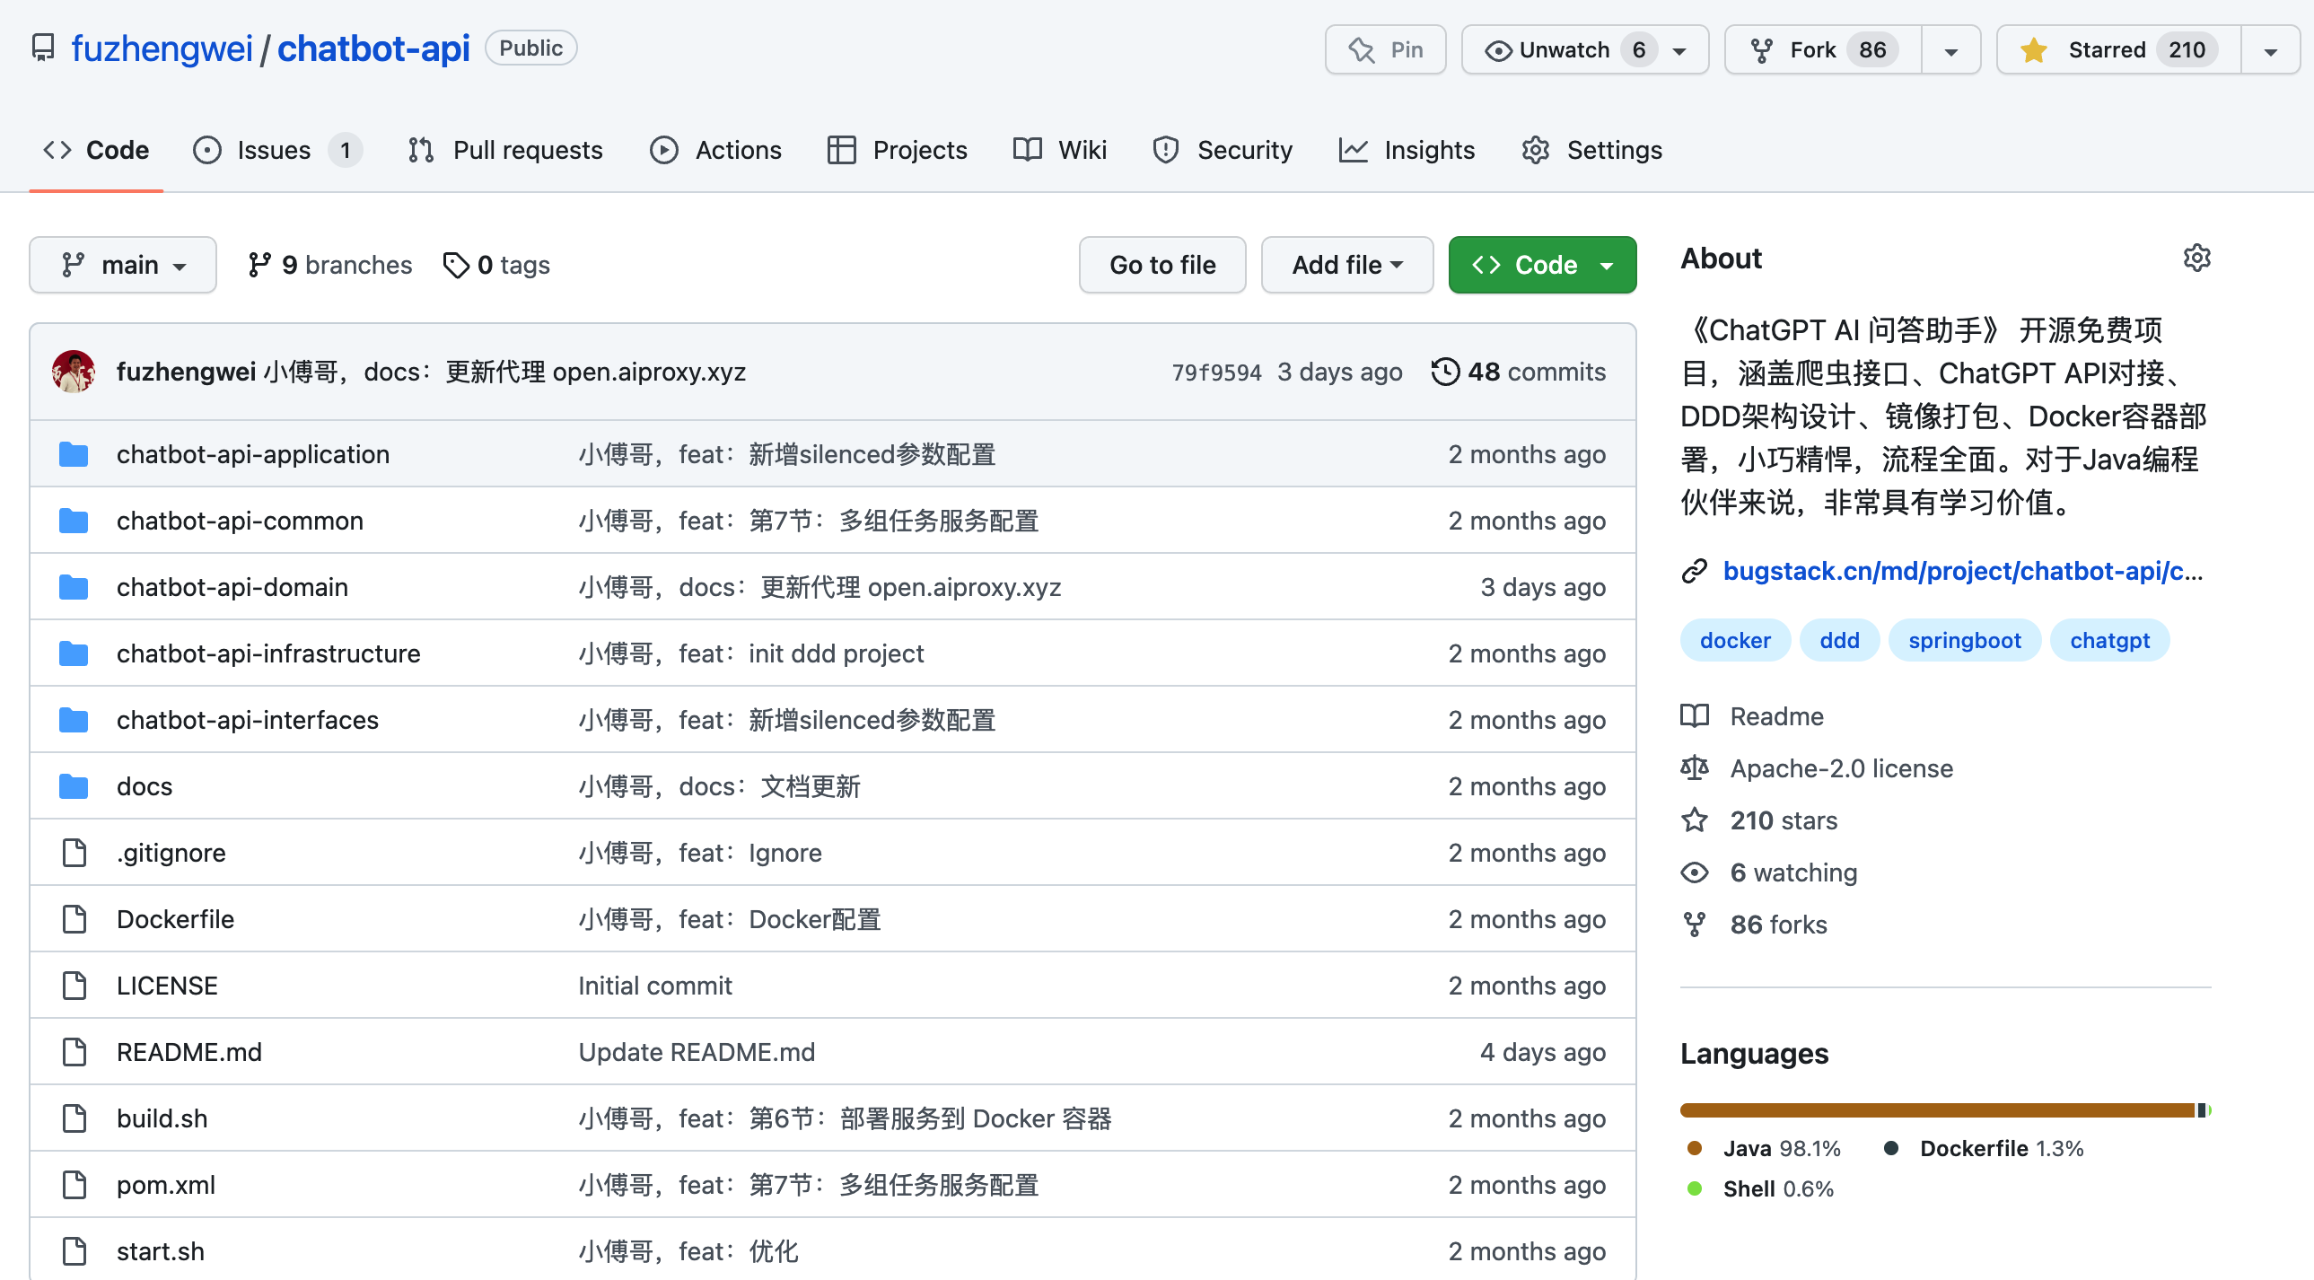Click the star icon beside 210 stars
Screen dimensions: 2314x1280
(x=1694, y=821)
